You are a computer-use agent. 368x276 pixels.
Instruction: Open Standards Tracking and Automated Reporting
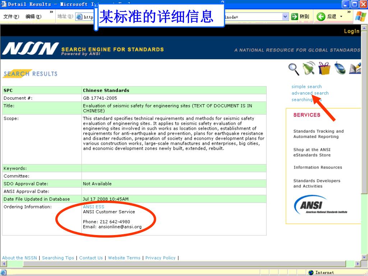(318, 134)
